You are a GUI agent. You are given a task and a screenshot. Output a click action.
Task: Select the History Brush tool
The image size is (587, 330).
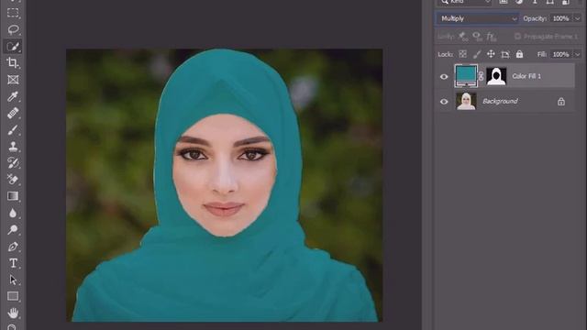(13, 163)
